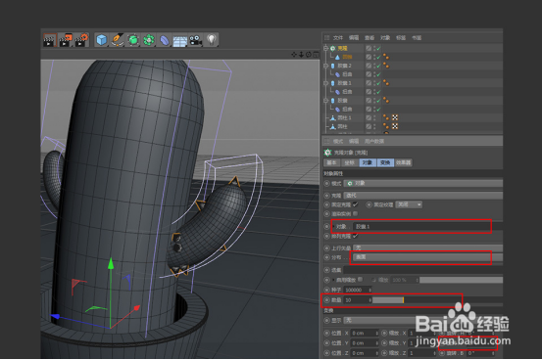Image resolution: width=542 pixels, height=360 pixels.
Task: Open the 分布 dropdown showing 表面
Action: coord(428,257)
